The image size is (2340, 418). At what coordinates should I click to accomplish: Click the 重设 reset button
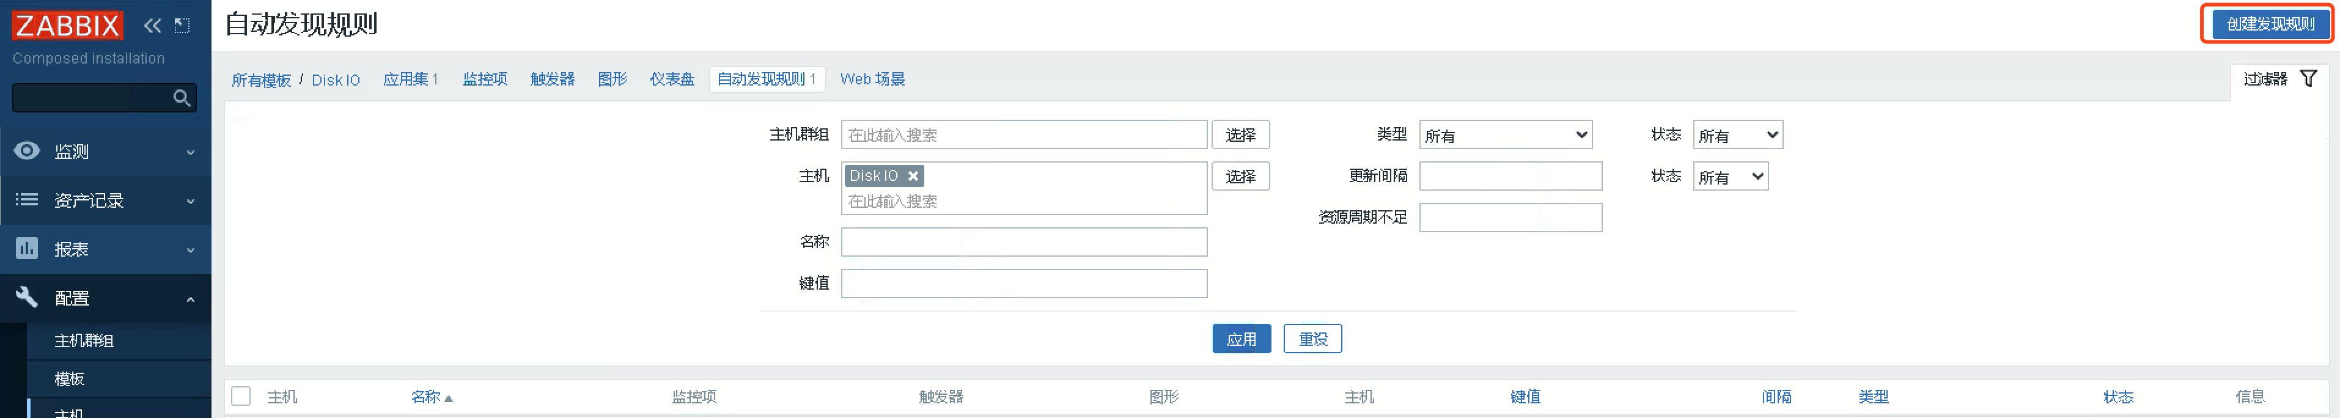click(1312, 339)
